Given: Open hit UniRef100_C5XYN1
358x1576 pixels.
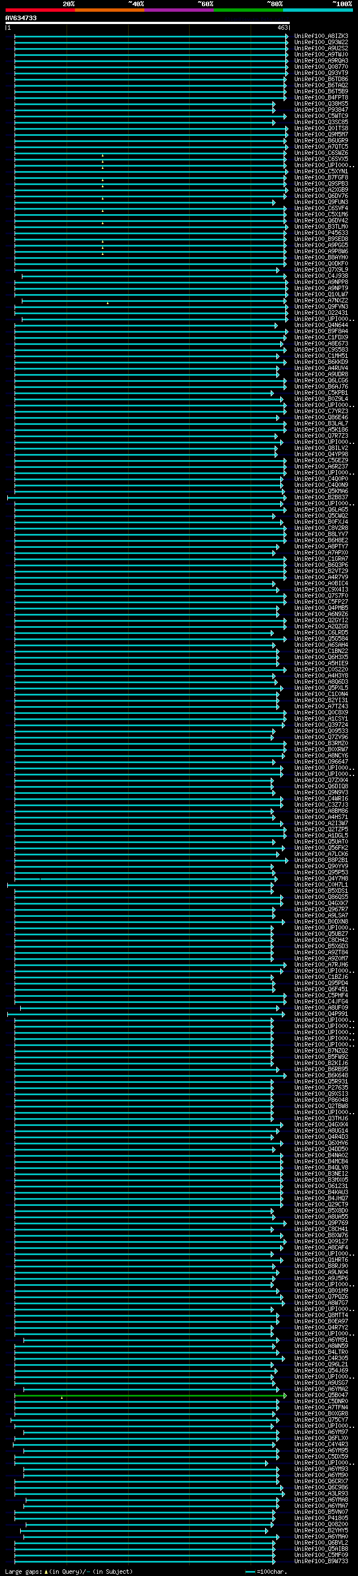Looking at the screenshot, I should [x=321, y=171].
